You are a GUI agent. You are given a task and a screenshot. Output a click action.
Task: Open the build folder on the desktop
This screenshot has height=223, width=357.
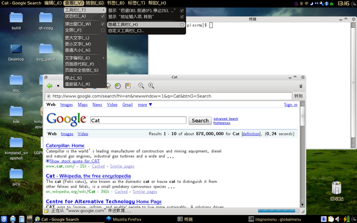tap(16, 21)
